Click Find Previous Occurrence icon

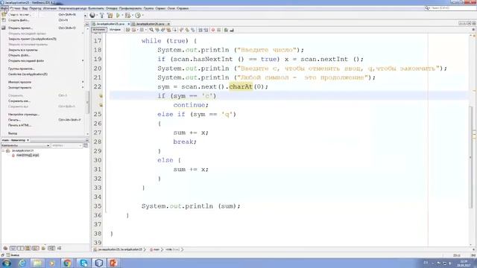click(x=157, y=30)
